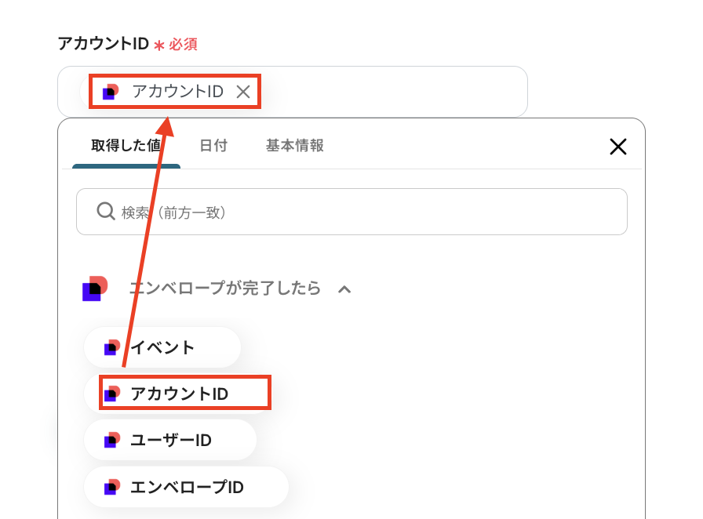Click empty area of アカウントID input field
This screenshot has height=519, width=703.
click(x=392, y=92)
